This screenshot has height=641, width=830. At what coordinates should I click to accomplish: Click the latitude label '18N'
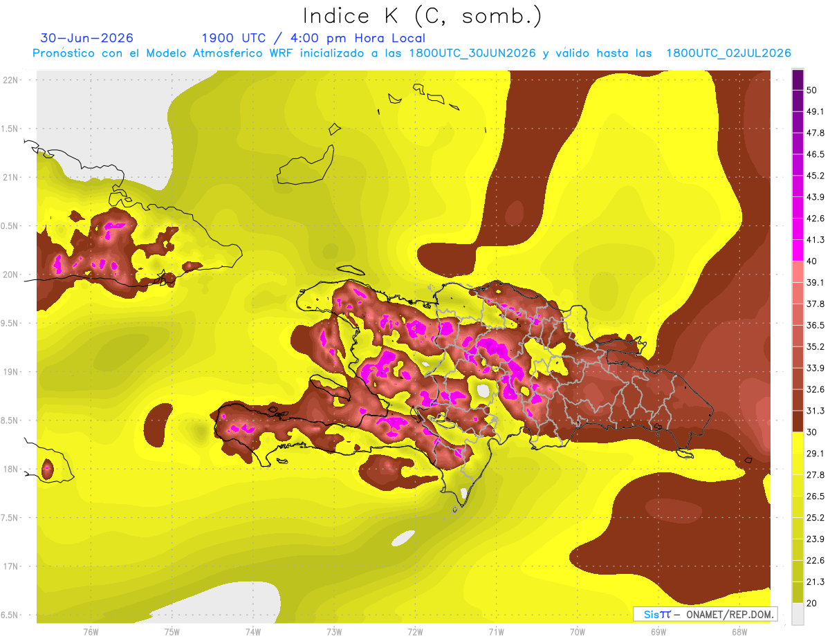10,469
